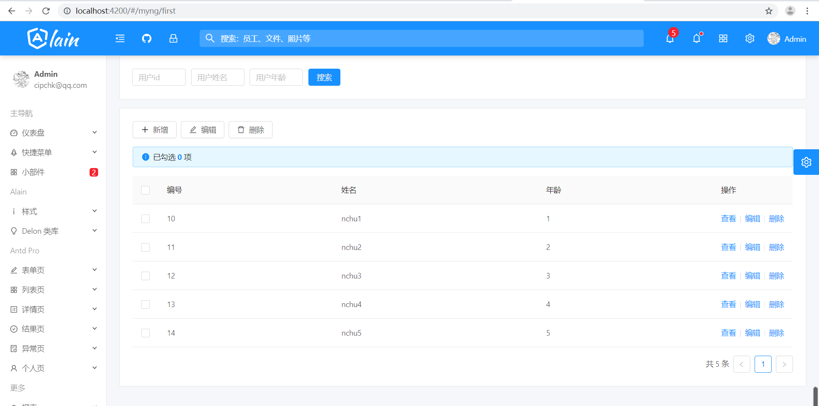
Task: Check the row checkbox for nchu1
Action: coord(145,218)
